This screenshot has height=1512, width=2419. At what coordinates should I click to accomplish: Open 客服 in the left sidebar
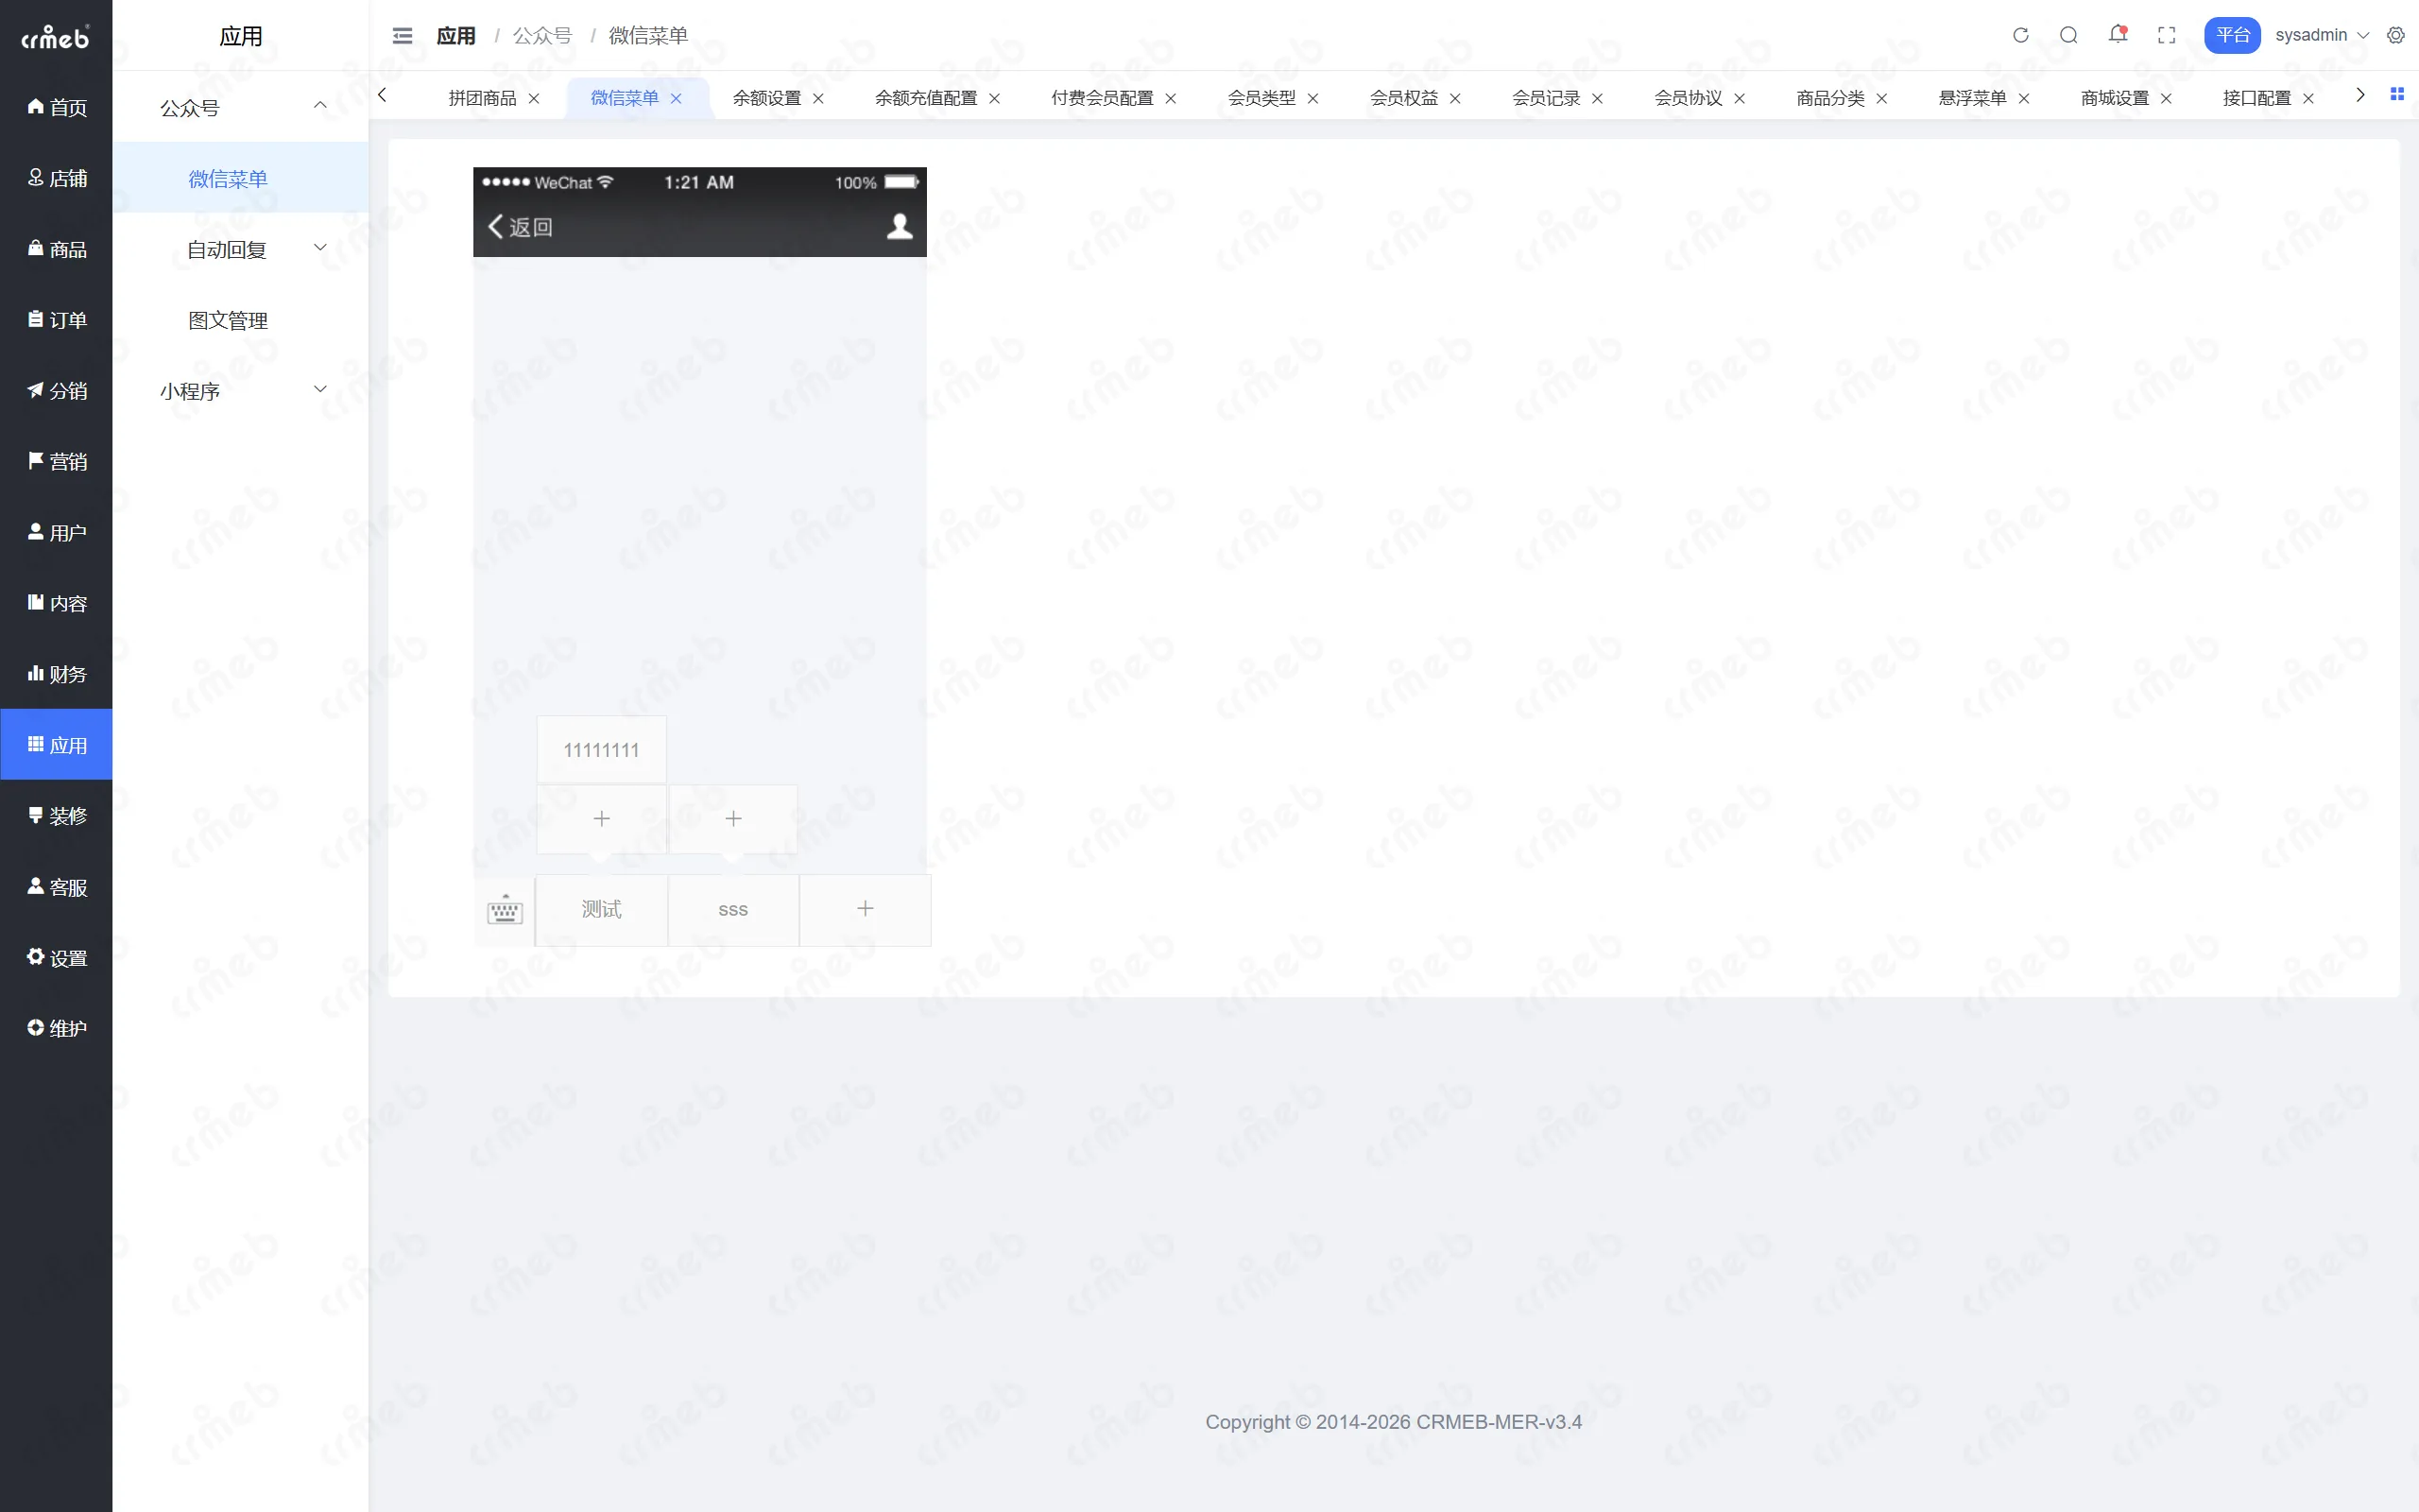[x=56, y=887]
